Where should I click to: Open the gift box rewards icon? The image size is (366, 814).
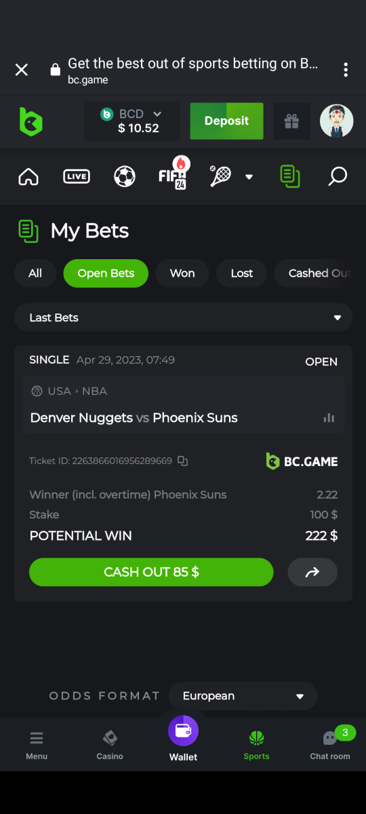click(291, 121)
